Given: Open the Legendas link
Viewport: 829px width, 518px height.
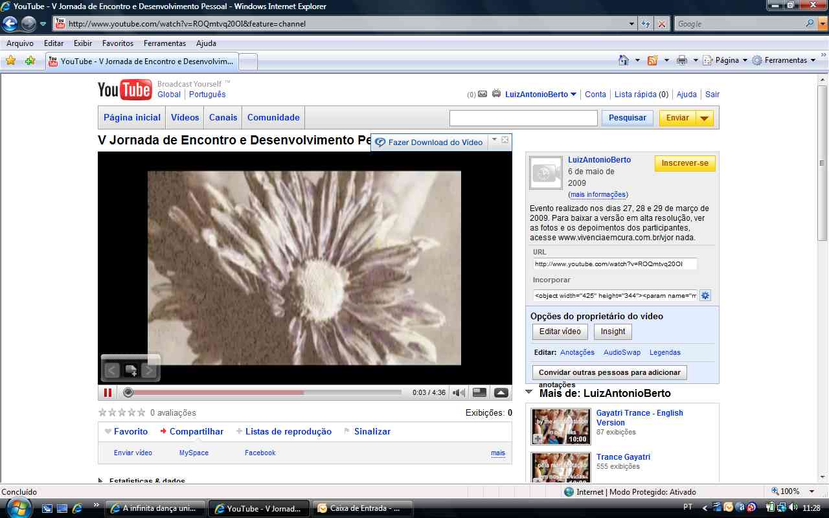Looking at the screenshot, I should point(665,352).
